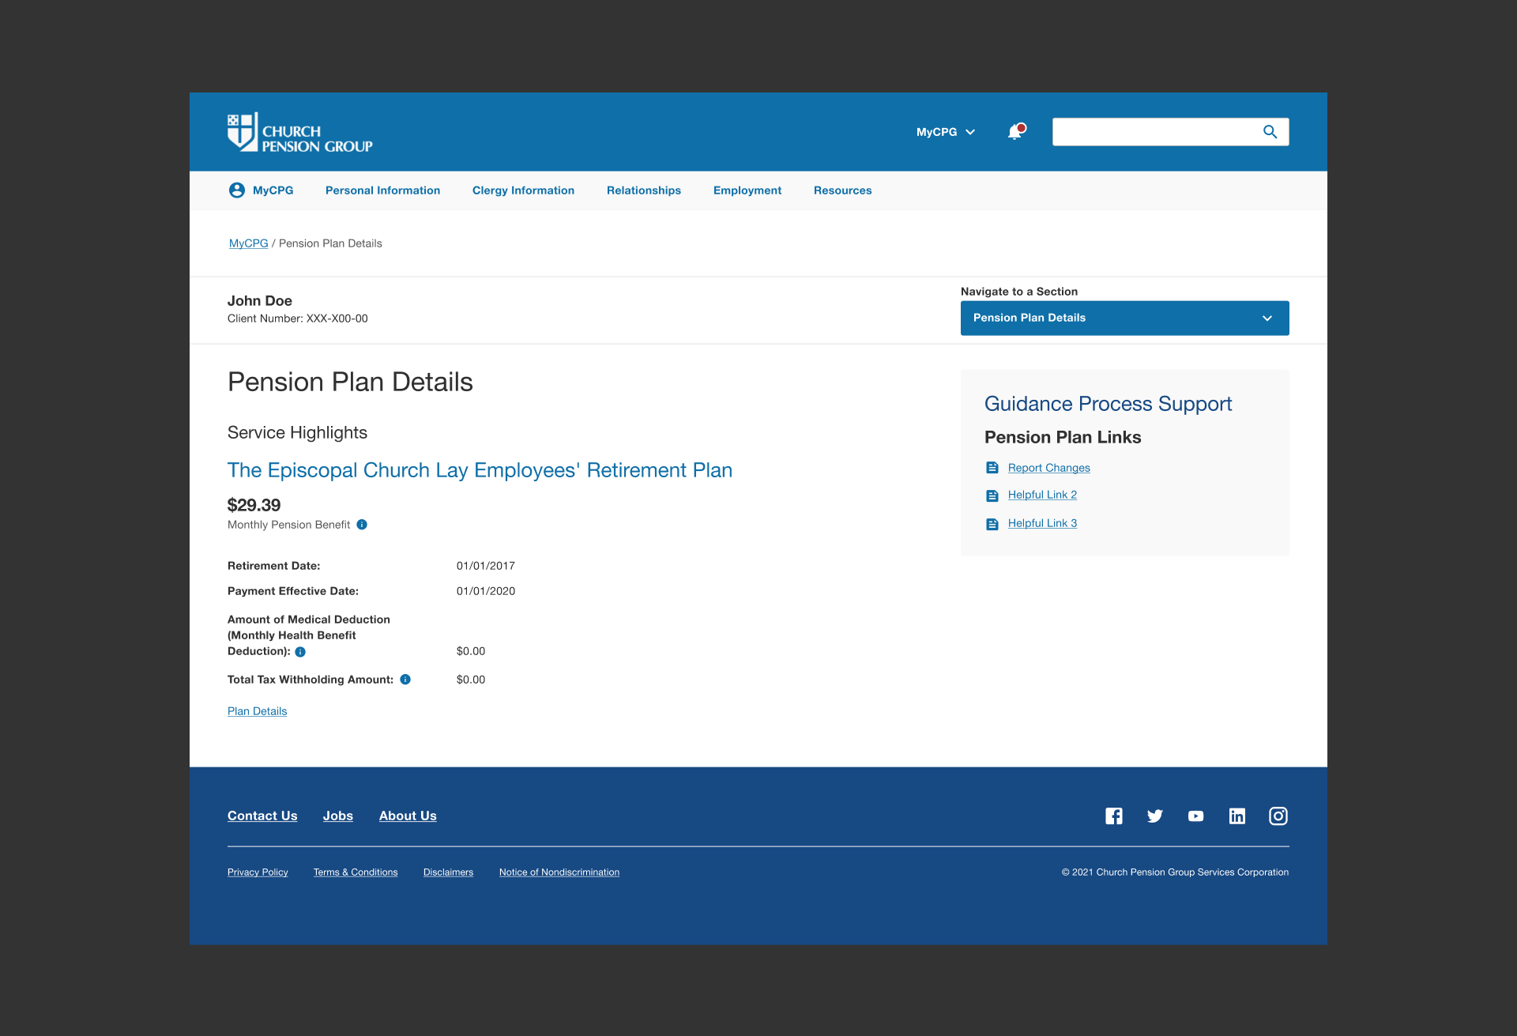Viewport: 1517px width, 1036px height.
Task: Open the YouTube social icon
Action: point(1196,816)
